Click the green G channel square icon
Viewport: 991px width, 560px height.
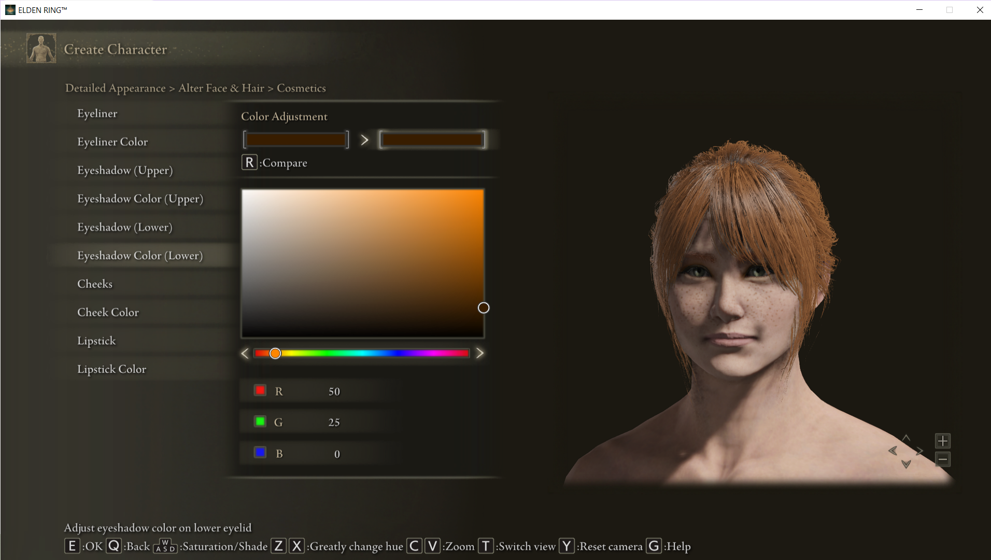pyautogui.click(x=260, y=422)
